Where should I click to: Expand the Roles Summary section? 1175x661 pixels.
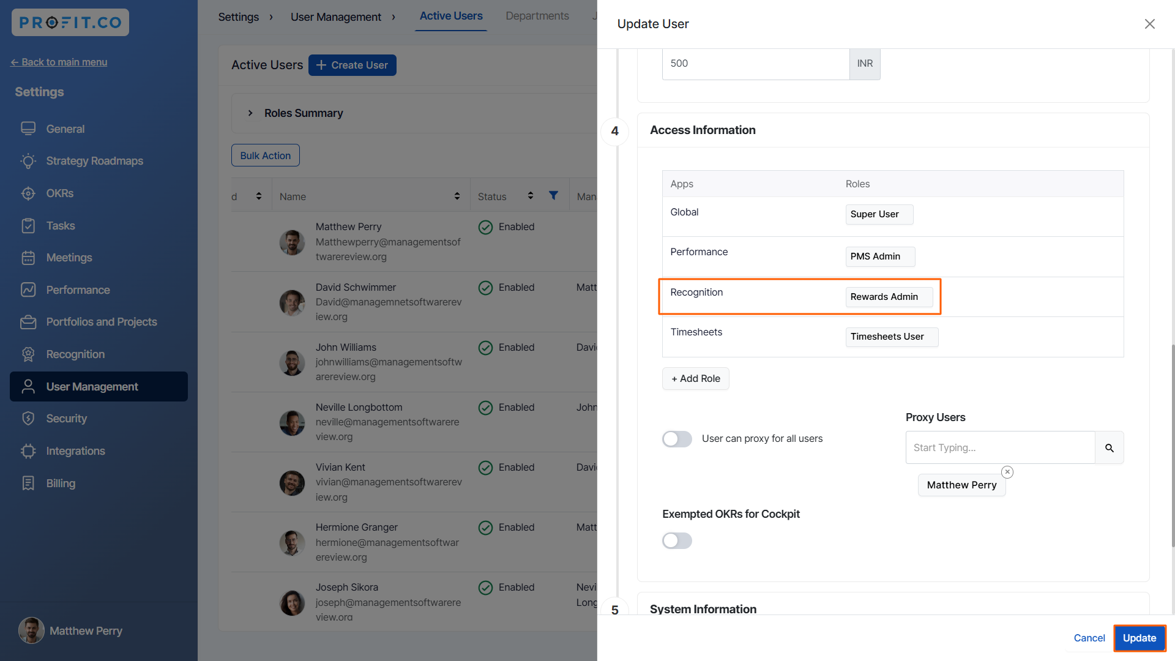click(x=250, y=113)
